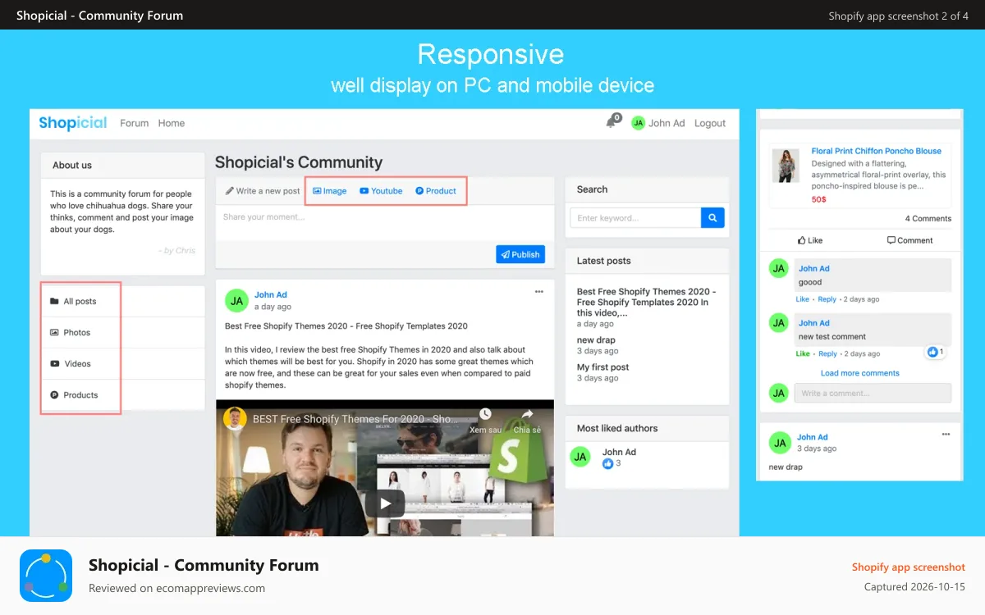Click the Like button under product post
Image resolution: width=985 pixels, height=615 pixels.
810,240
